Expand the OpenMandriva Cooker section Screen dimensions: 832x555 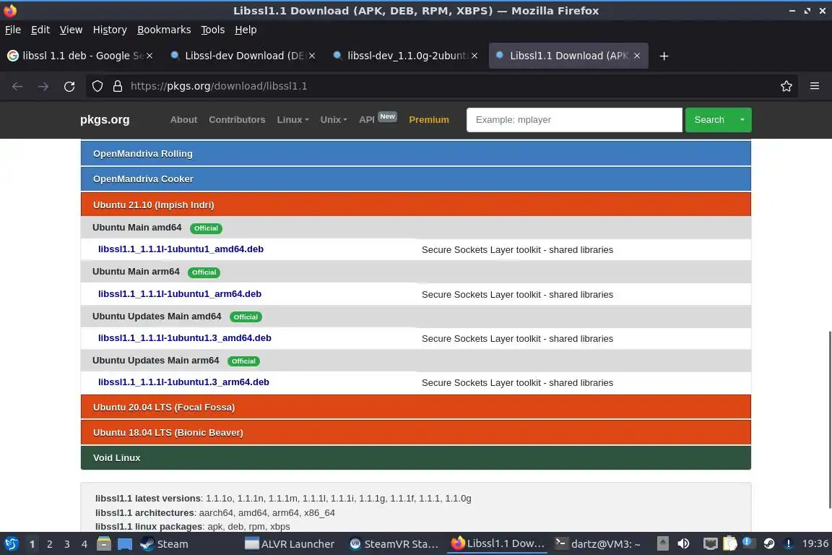click(x=415, y=179)
